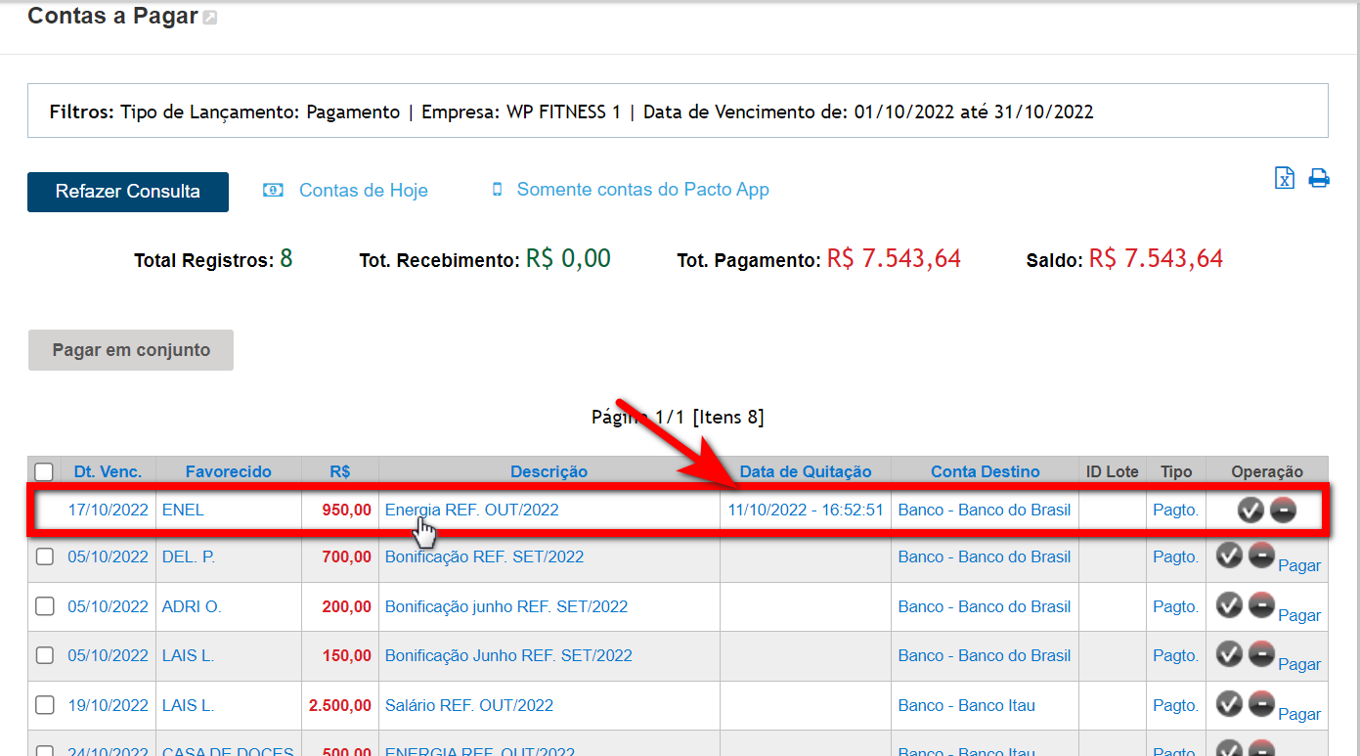
Task: Click Pagar link in DEL. P. row
Action: (1298, 565)
